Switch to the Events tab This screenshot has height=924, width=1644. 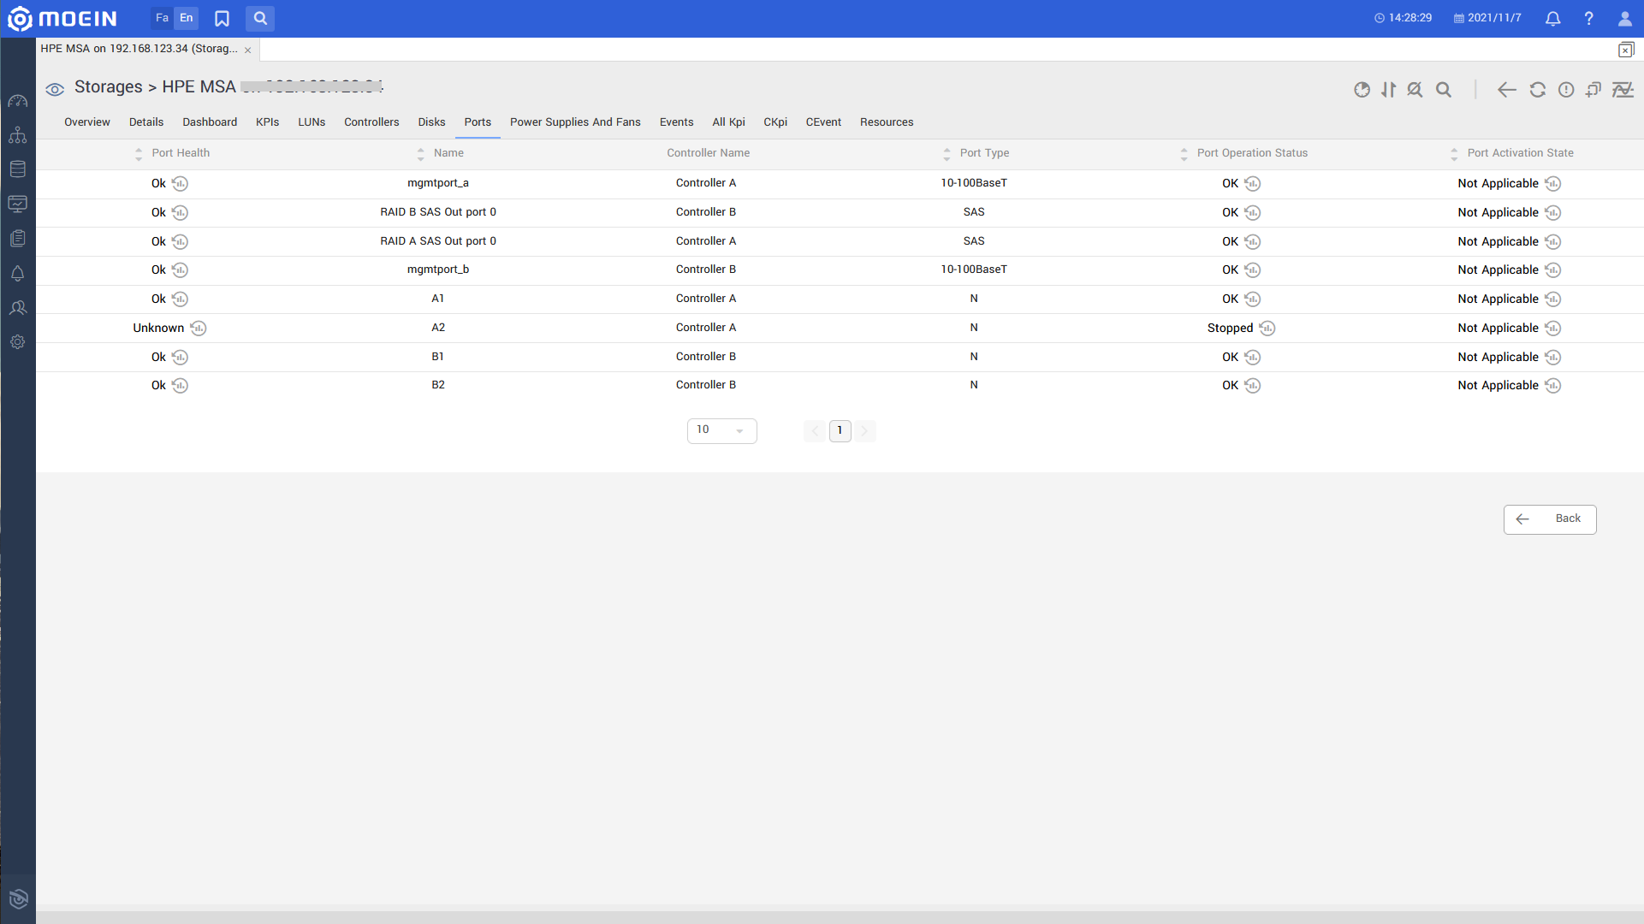coord(676,122)
